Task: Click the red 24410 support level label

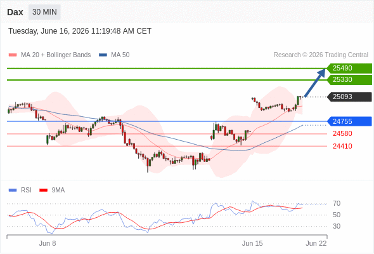Action: click(342, 146)
